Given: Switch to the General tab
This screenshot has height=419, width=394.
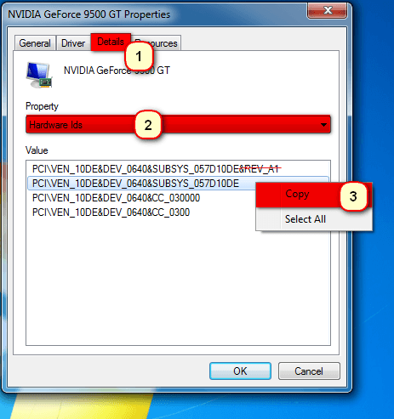Looking at the screenshot, I should coord(35,43).
